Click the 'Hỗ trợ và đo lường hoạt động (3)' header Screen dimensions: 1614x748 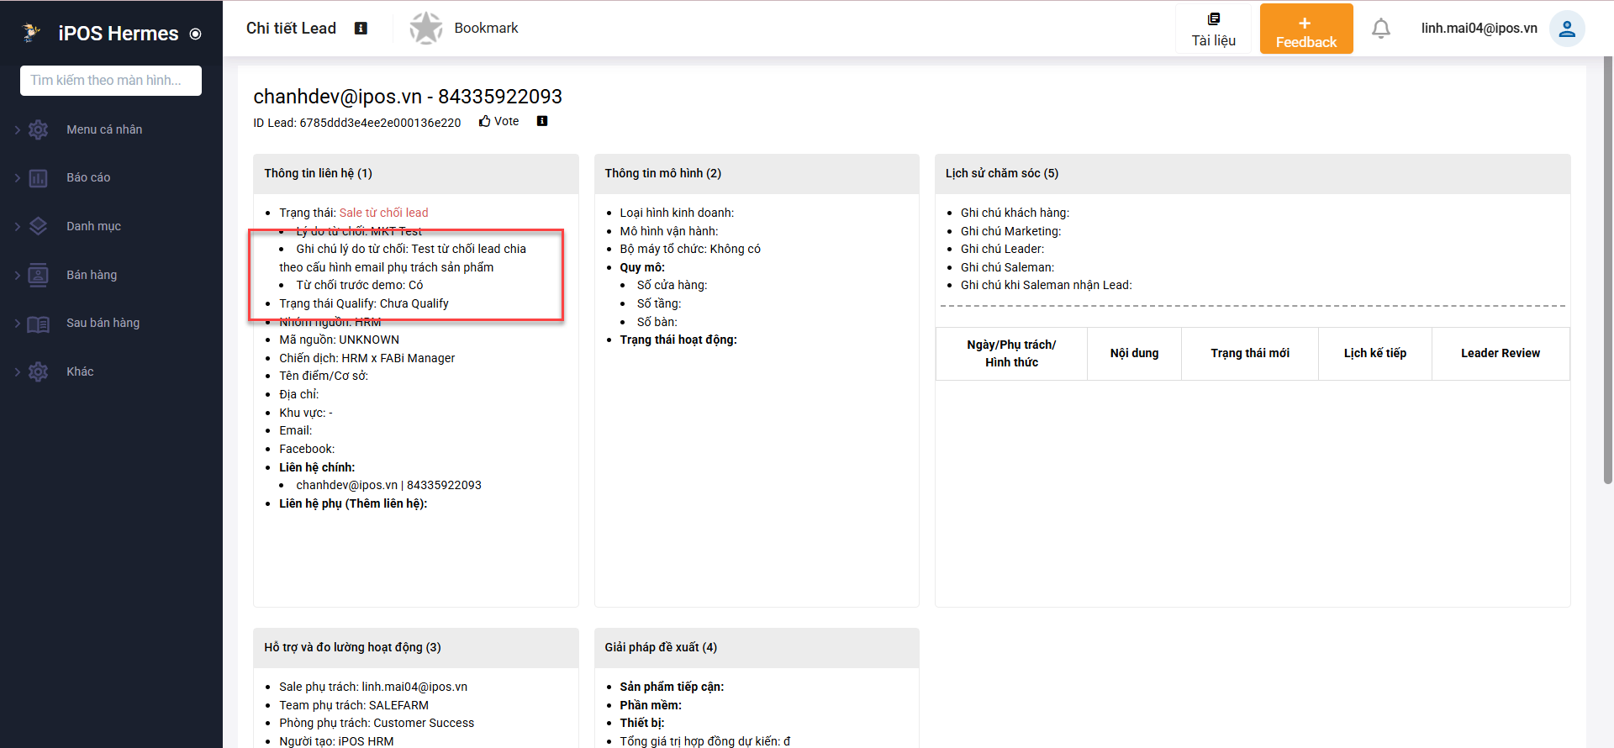[x=416, y=647]
